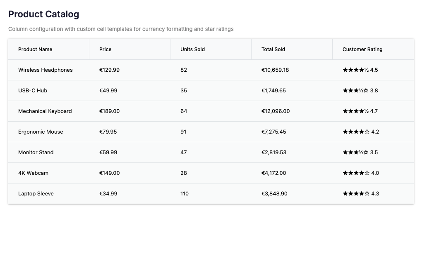Click the Price column header
The width and height of the screenshot is (422, 268).
point(105,49)
